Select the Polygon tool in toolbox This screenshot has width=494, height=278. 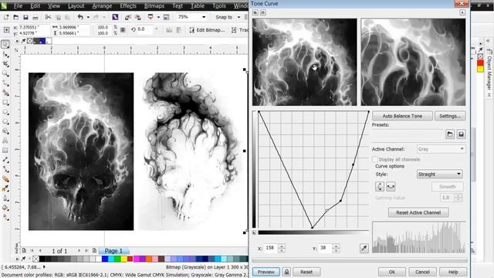click(5, 122)
